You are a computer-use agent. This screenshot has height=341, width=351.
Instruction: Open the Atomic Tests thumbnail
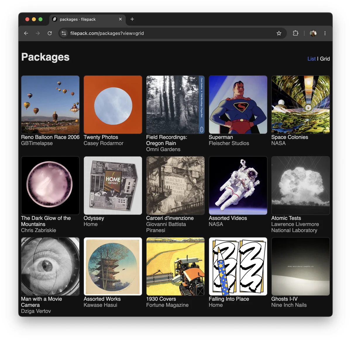(x=301, y=186)
